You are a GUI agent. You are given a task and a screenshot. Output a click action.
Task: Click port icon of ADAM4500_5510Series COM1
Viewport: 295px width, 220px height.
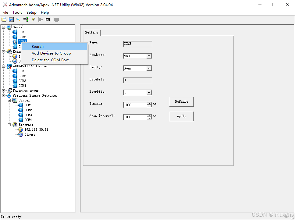tap(15, 71)
